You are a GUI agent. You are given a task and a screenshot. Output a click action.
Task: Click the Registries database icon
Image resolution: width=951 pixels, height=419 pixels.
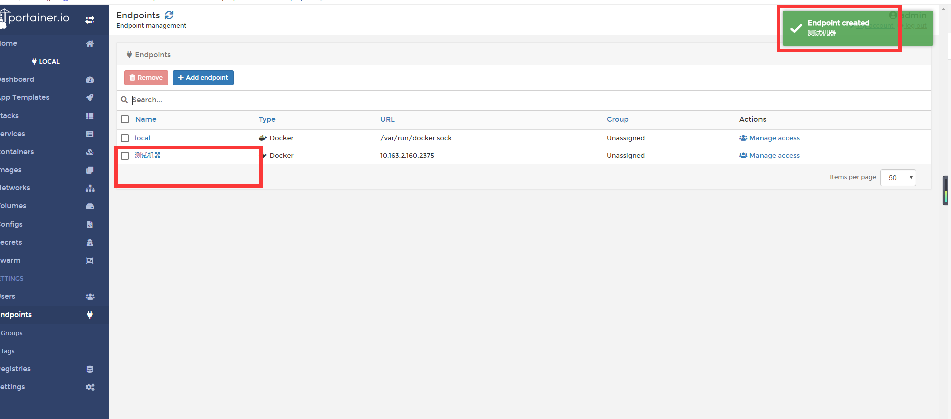90,369
